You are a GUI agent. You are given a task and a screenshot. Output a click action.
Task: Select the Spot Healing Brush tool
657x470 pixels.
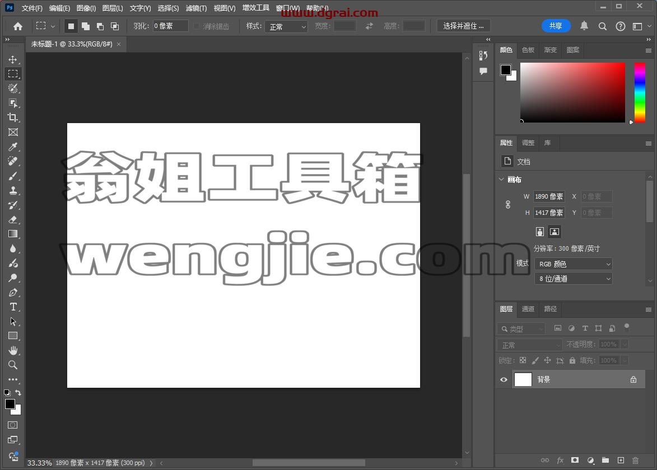point(13,162)
